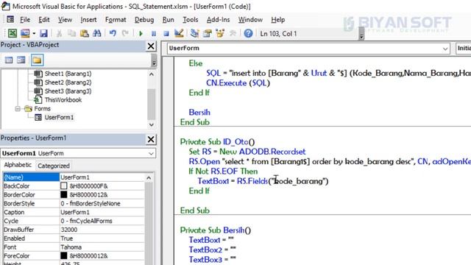Select the (Name) property row
Viewport: 471px width, 265px height.
(74, 177)
